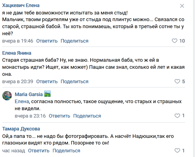Screen dimensions: 195x157
Task: Open Тамара Дуксова's profile
Action: pyautogui.click(x=21, y=129)
